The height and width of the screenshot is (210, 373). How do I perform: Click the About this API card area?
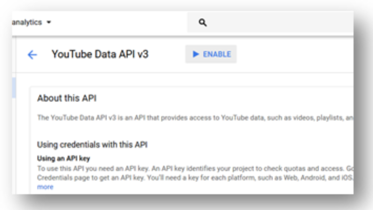point(192,141)
